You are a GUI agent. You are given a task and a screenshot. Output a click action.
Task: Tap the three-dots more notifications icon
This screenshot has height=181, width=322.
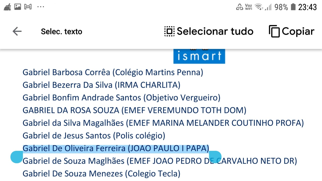click(x=41, y=7)
